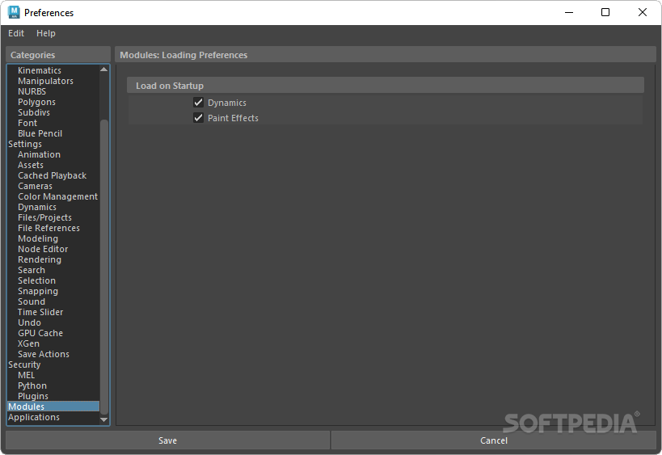Screen dimensions: 662x455
Task: Select the Assets category
Action: [x=31, y=166]
